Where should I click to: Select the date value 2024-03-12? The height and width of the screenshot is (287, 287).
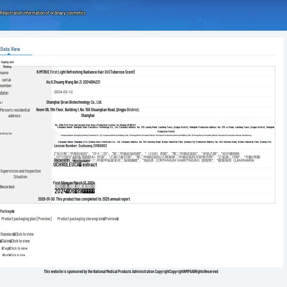tap(63, 92)
